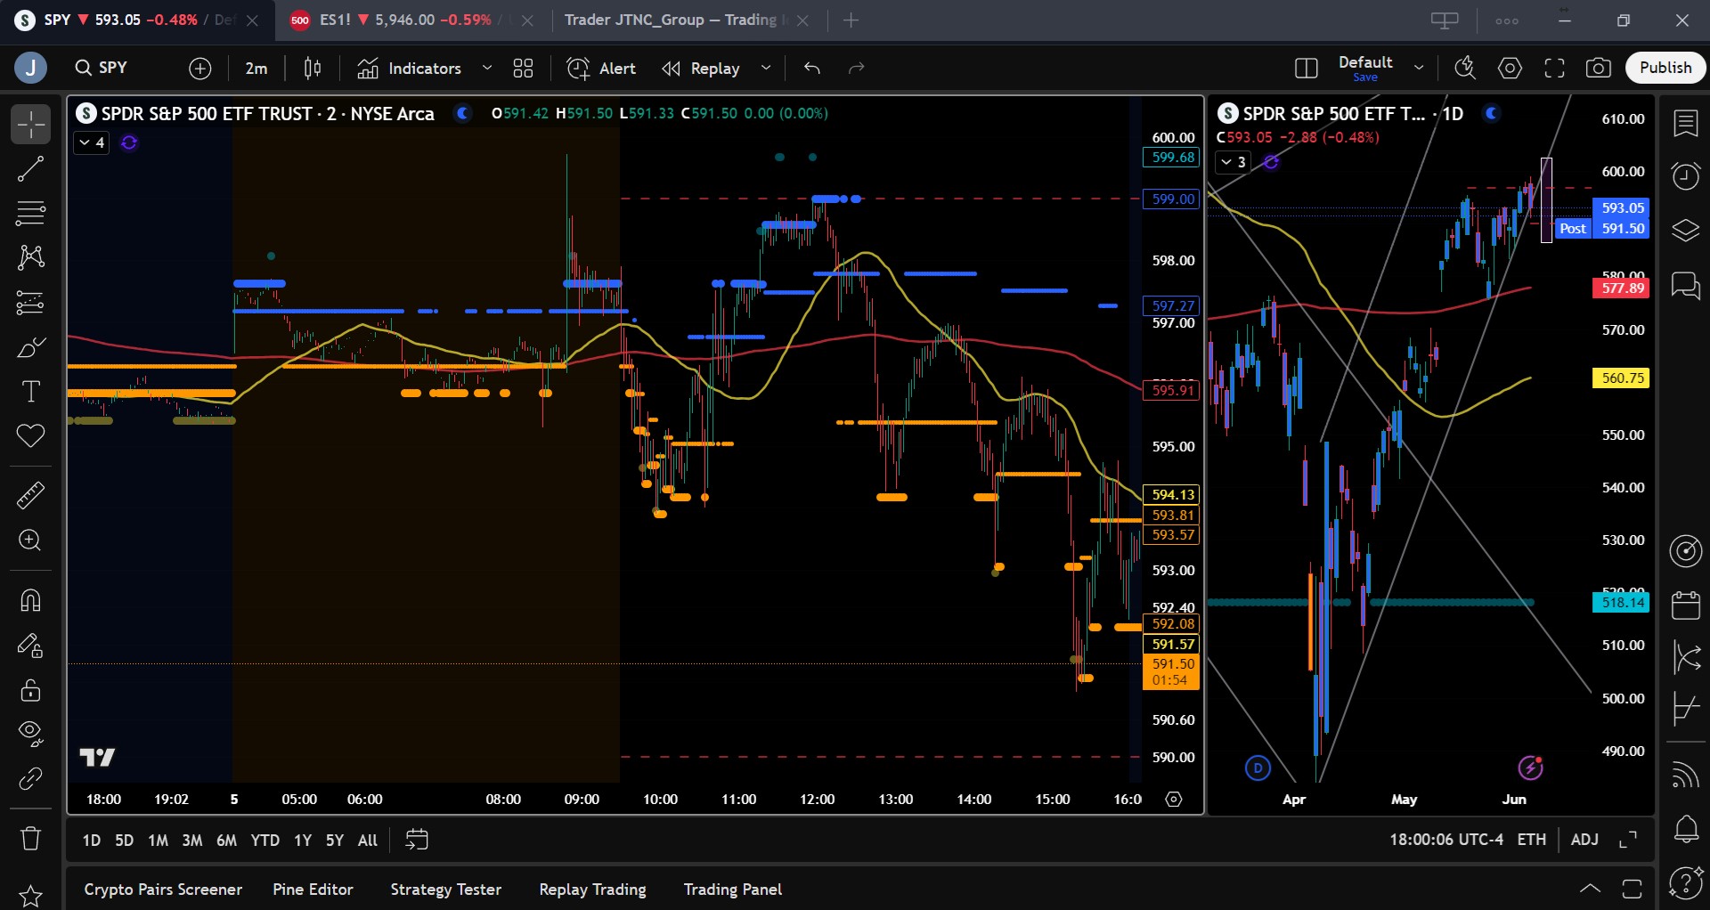
Task: Toggle magnet mode for drawings
Action: 30,600
